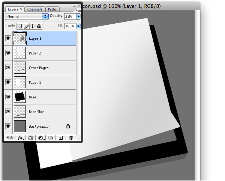Open the Fill slider arrow

click(78, 26)
